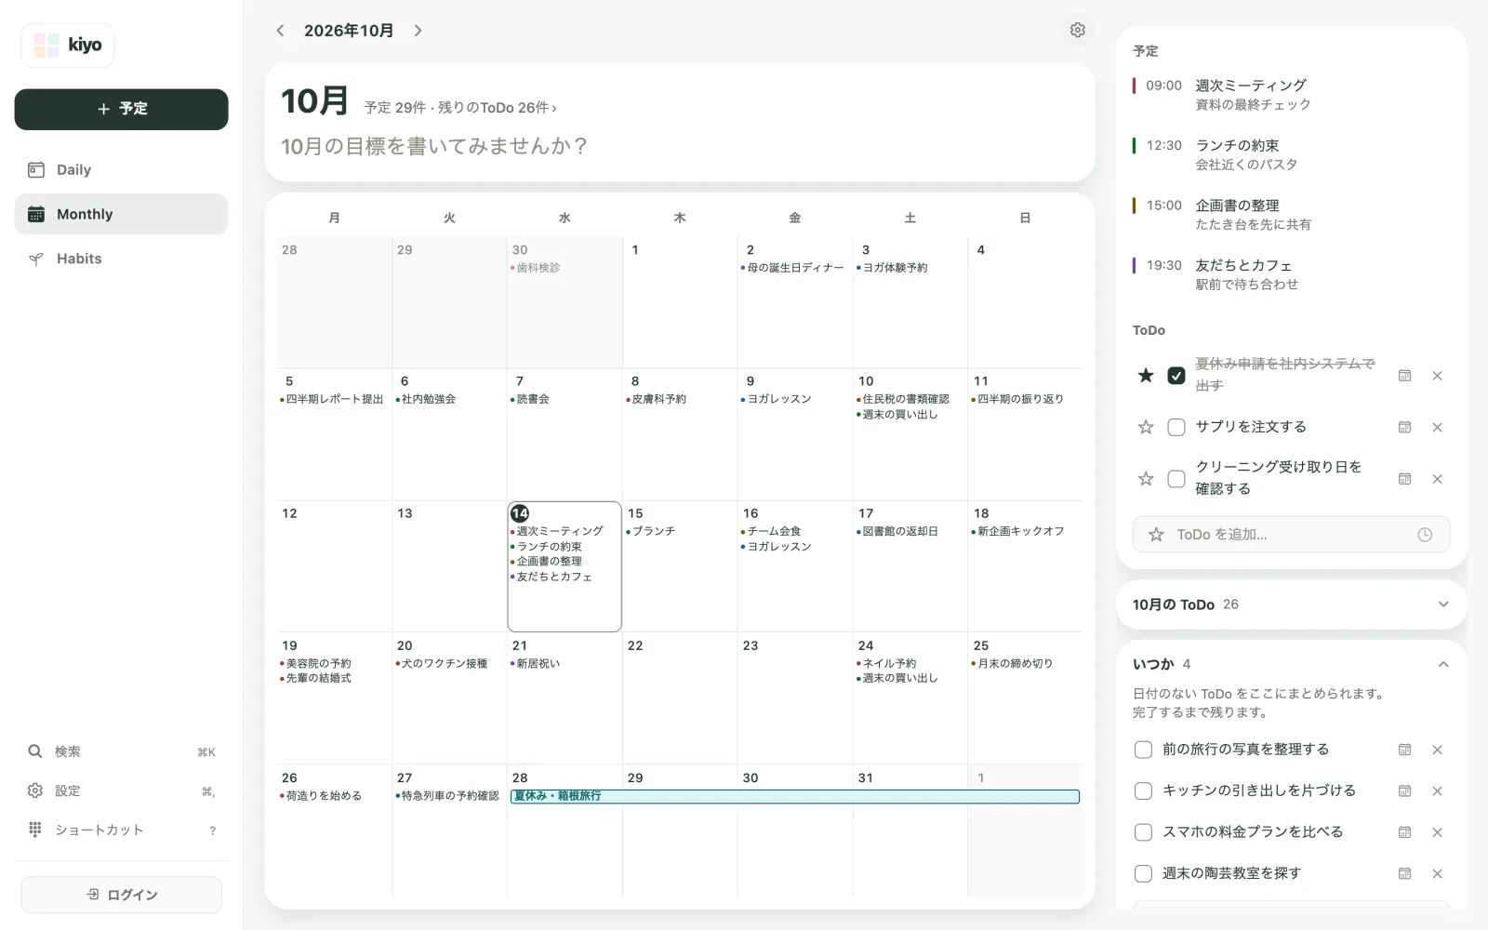Click the ログイン button
The image size is (1488, 930).
point(121,895)
